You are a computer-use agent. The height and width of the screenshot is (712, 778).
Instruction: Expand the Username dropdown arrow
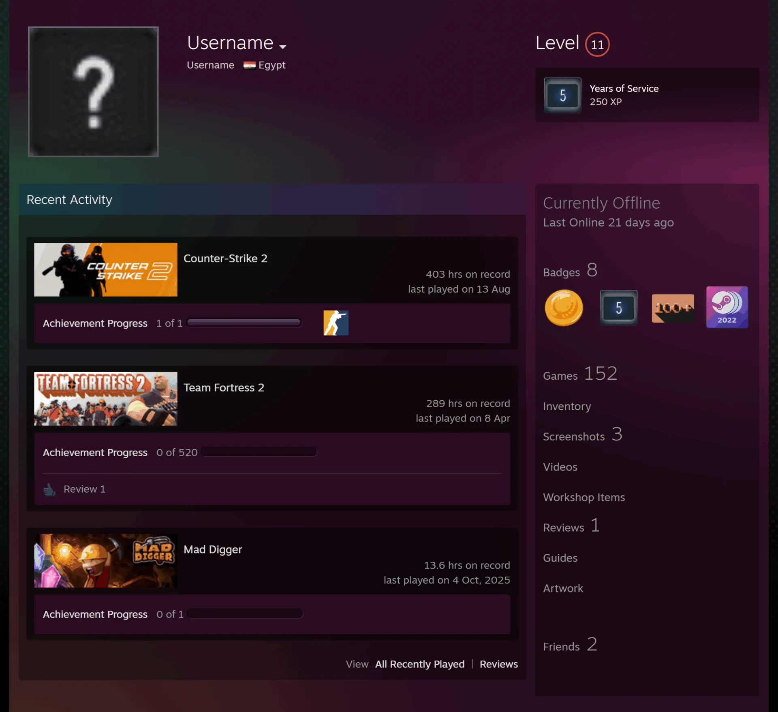(x=283, y=47)
